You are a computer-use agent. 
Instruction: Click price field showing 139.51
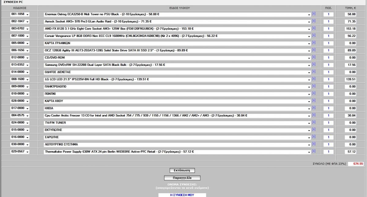click(350, 79)
